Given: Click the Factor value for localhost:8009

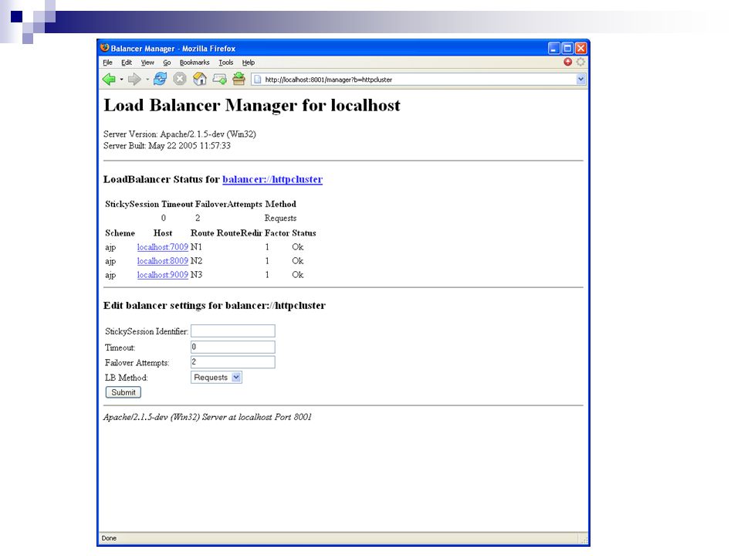Looking at the screenshot, I should click(267, 260).
